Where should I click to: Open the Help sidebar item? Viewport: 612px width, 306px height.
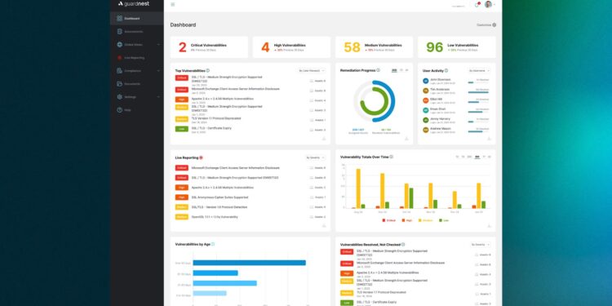click(x=136, y=110)
